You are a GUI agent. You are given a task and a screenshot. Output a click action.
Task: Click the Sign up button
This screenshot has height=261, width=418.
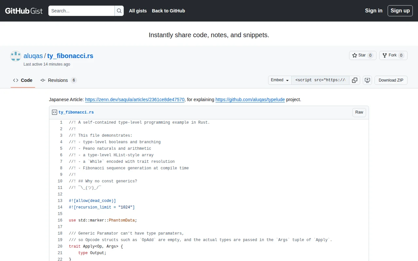point(400,11)
